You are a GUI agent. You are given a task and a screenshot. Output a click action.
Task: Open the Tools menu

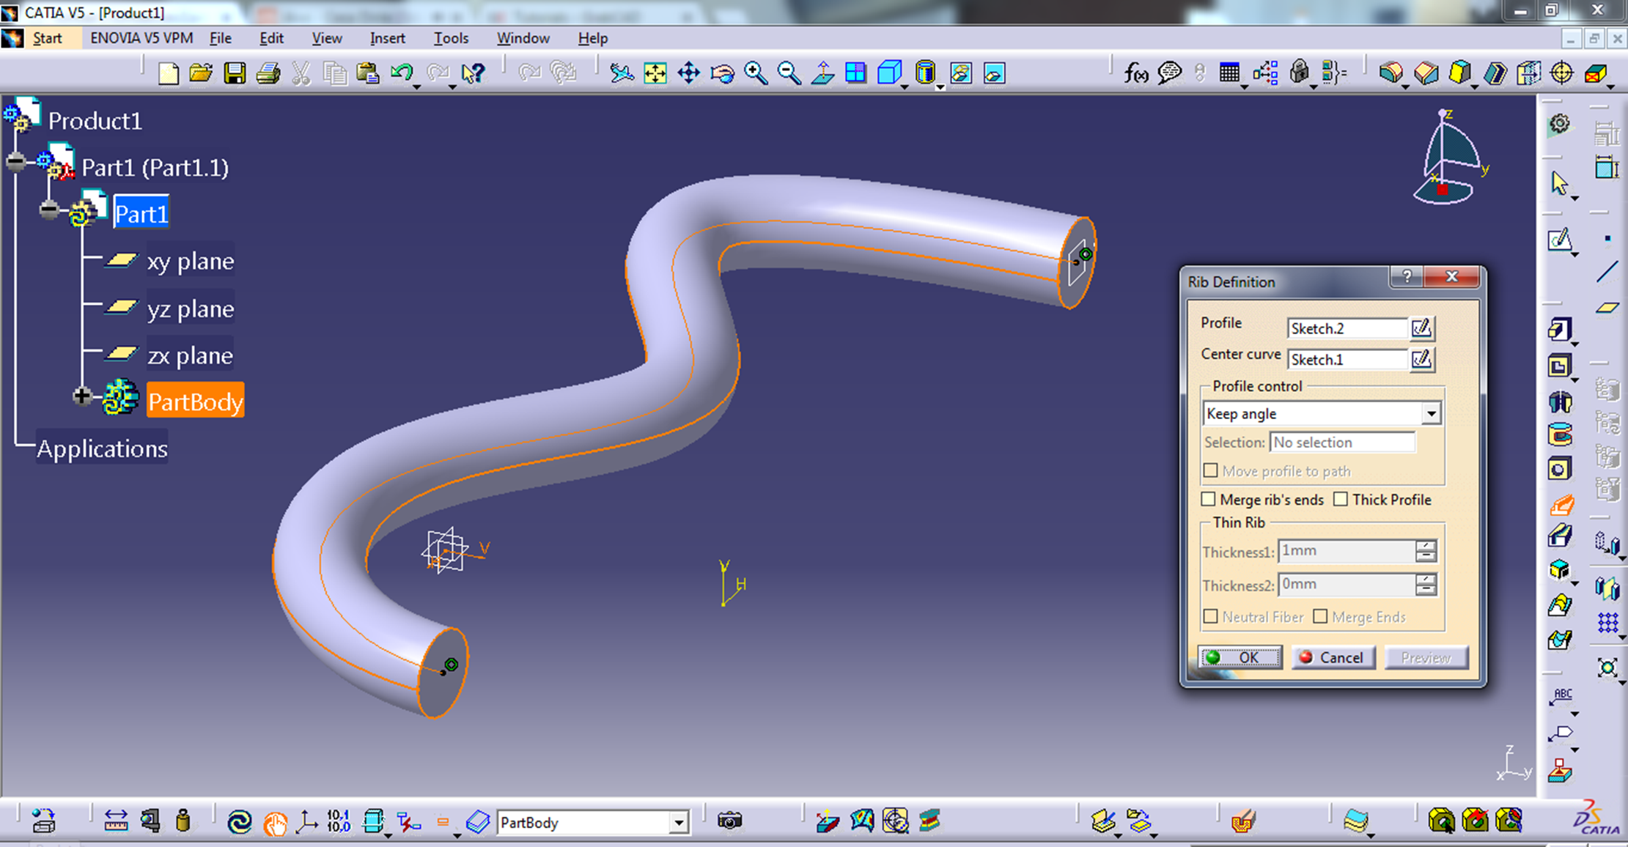[x=451, y=38]
